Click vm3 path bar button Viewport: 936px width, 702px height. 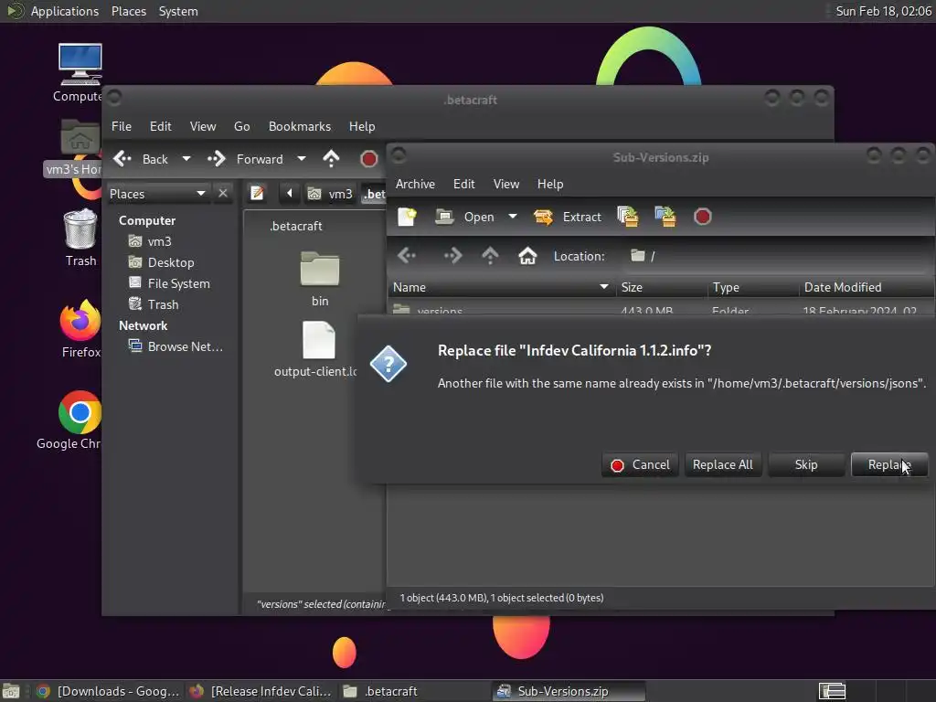pos(330,194)
